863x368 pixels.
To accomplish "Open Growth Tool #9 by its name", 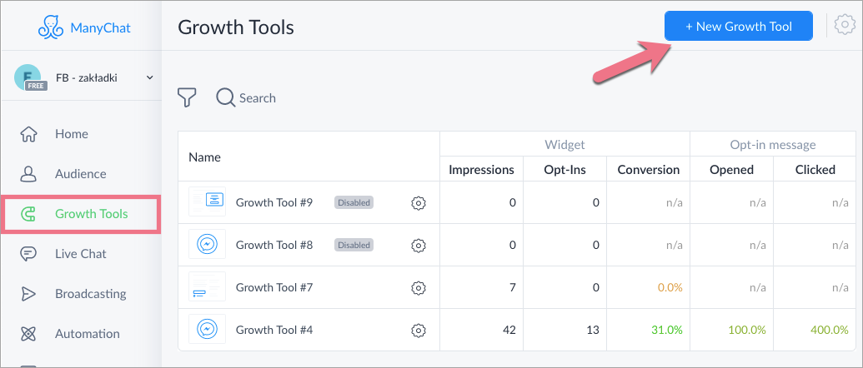I will (x=273, y=202).
